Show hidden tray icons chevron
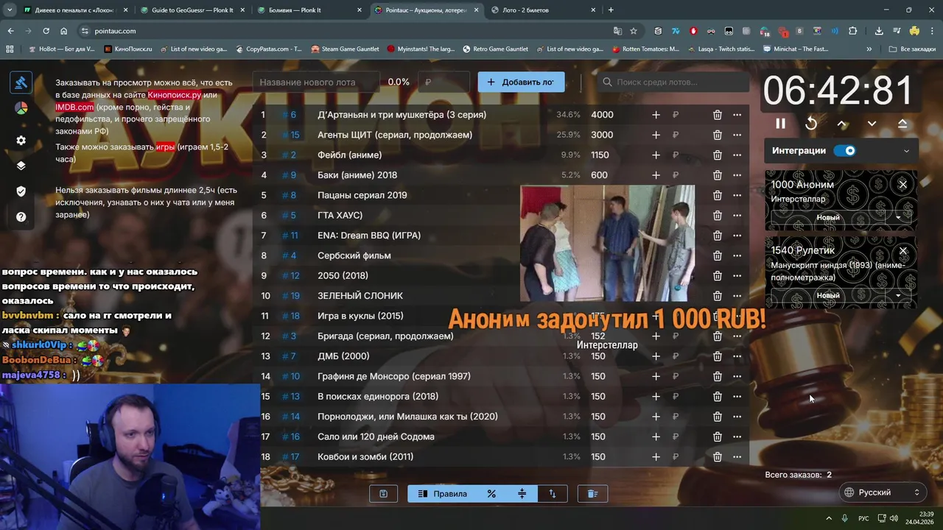The height and width of the screenshot is (530, 943). (x=828, y=518)
